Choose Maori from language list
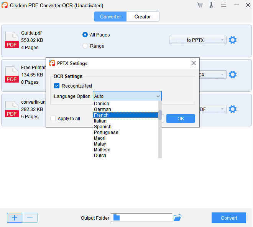Viewport: 253px width, 227px height. (x=125, y=138)
